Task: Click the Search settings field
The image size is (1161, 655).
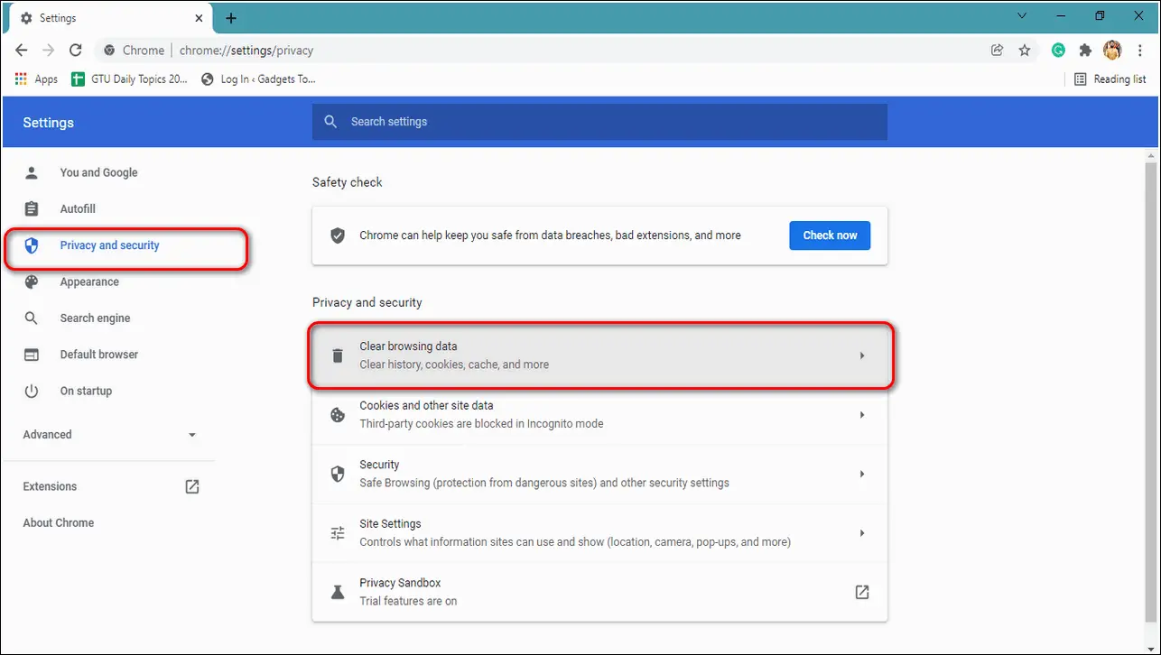Action: pos(599,122)
